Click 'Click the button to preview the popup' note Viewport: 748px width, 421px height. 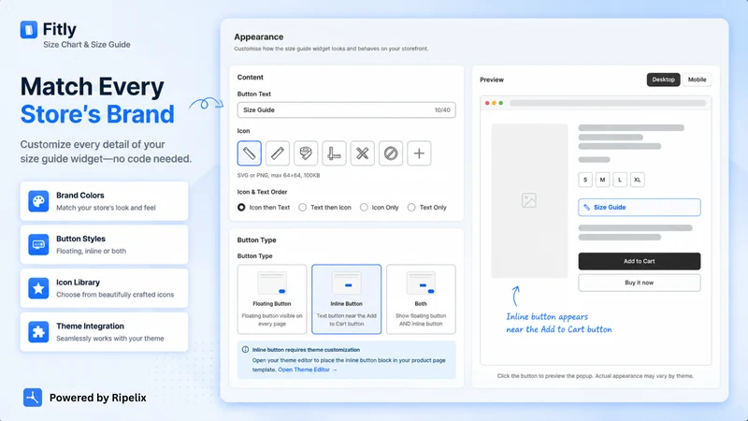coord(596,376)
